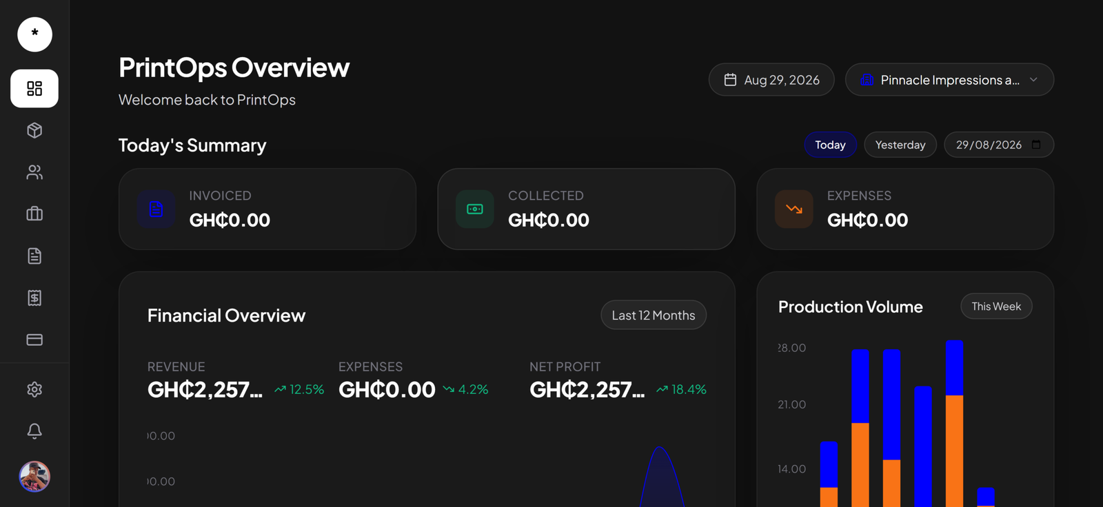Click the 21.00 axis label in Production Volume
Image resolution: width=1103 pixels, height=507 pixels.
pyautogui.click(x=791, y=404)
